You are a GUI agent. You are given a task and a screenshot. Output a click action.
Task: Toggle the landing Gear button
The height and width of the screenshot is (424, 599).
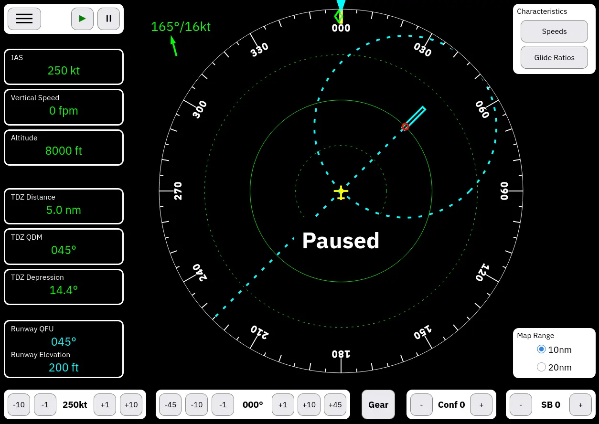[378, 404]
